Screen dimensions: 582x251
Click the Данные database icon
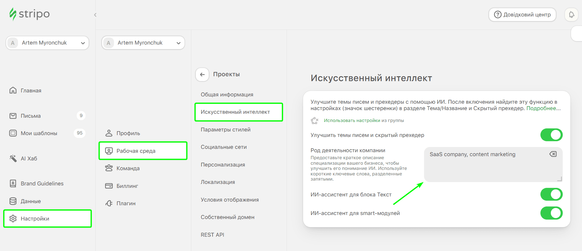[x=13, y=201]
